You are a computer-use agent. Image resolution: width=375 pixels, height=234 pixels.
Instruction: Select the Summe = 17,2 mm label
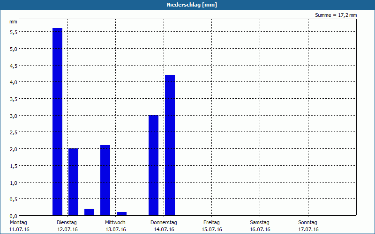click(x=336, y=15)
